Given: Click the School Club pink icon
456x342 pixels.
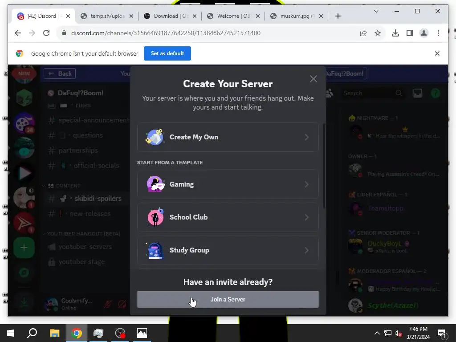Looking at the screenshot, I should pyautogui.click(x=155, y=217).
